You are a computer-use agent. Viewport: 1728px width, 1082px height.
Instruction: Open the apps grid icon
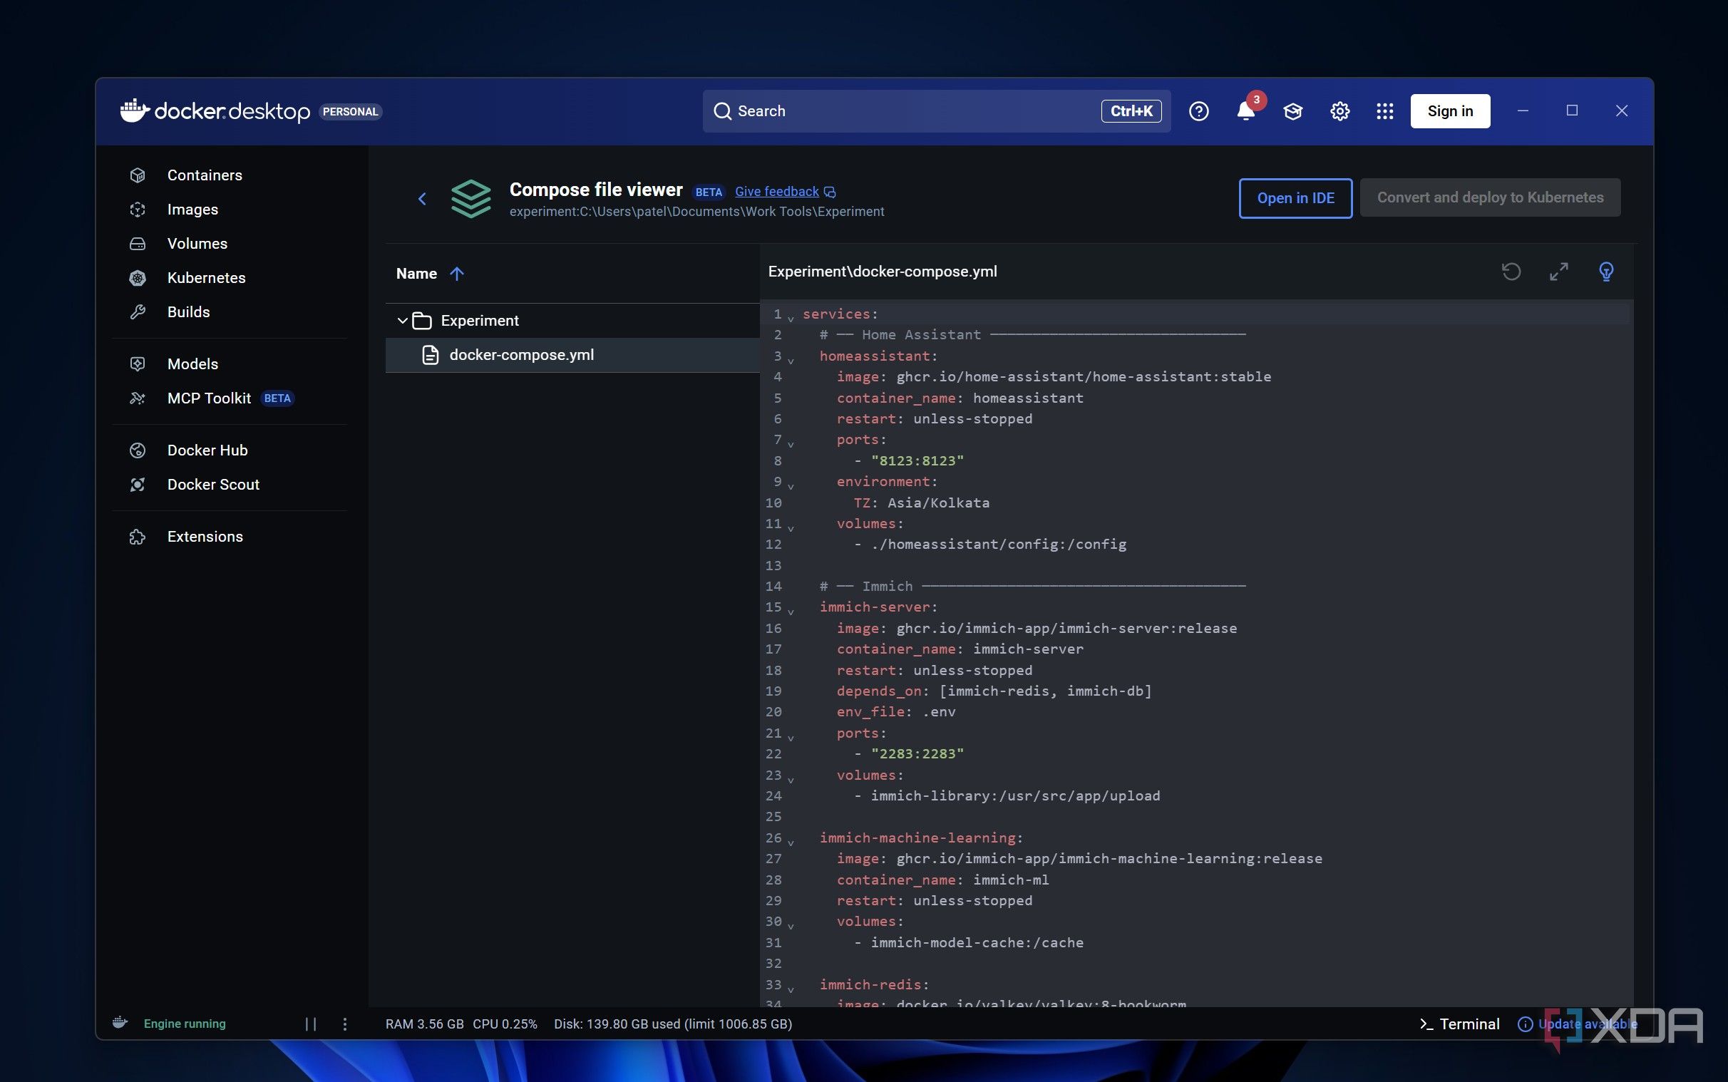pos(1384,111)
